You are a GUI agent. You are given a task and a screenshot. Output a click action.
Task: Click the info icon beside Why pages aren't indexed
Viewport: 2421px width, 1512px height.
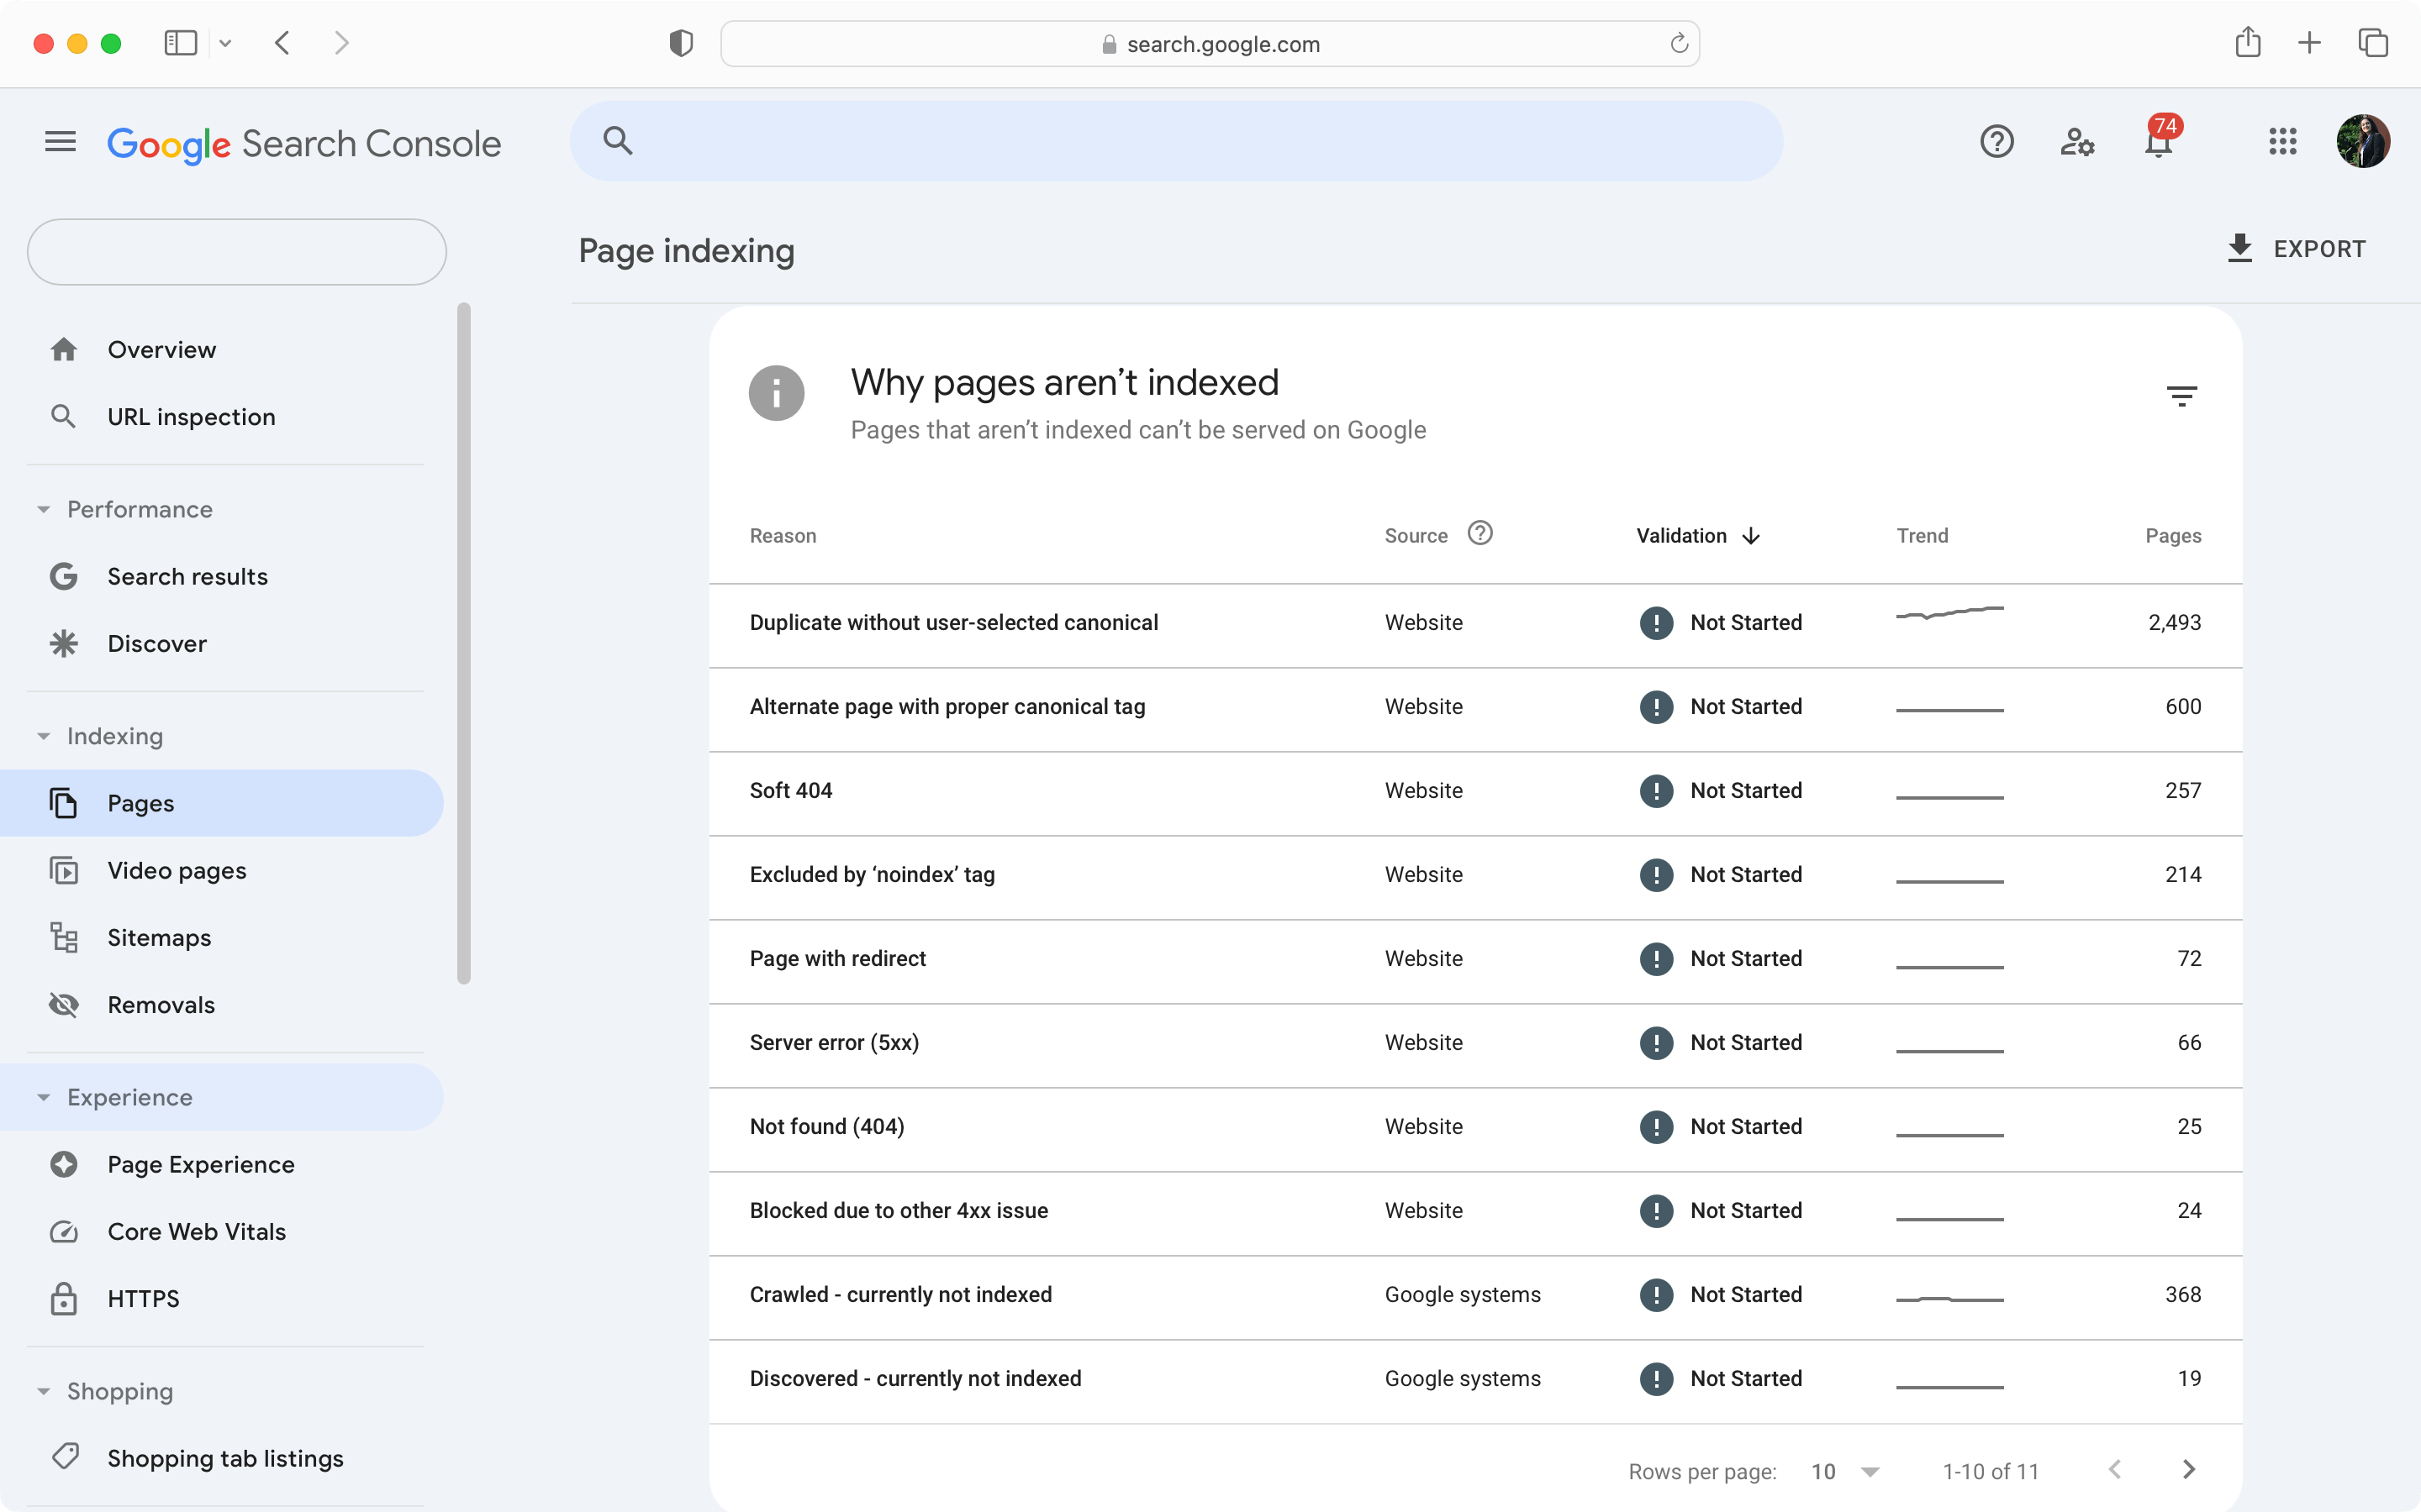click(x=777, y=392)
